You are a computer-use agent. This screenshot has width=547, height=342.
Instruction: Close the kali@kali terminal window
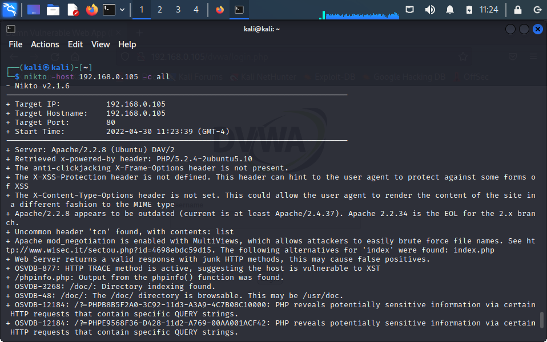pyautogui.click(x=538, y=29)
